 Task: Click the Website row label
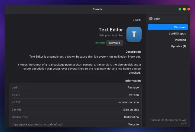pyautogui.click(x=134, y=124)
